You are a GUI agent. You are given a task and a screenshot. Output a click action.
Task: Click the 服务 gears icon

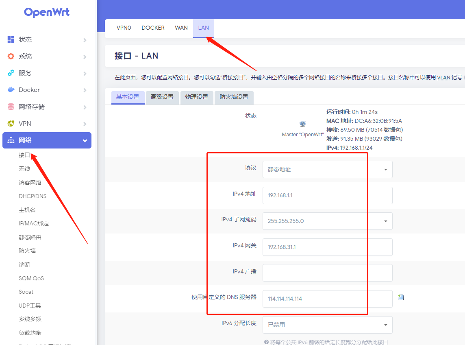(x=11, y=73)
